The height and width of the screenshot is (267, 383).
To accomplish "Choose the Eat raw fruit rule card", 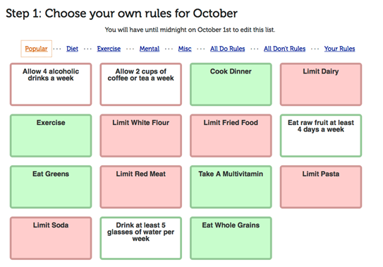I will pyautogui.click(x=321, y=136).
